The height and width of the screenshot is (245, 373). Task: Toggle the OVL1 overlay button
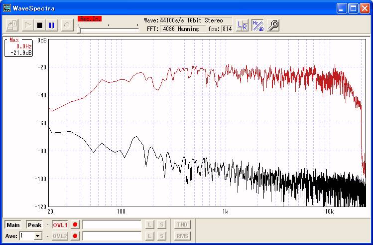pyautogui.click(x=59, y=225)
